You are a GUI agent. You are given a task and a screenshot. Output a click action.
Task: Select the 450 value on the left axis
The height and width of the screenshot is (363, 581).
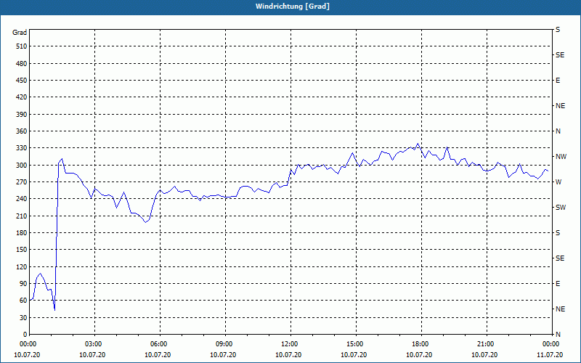(x=22, y=81)
